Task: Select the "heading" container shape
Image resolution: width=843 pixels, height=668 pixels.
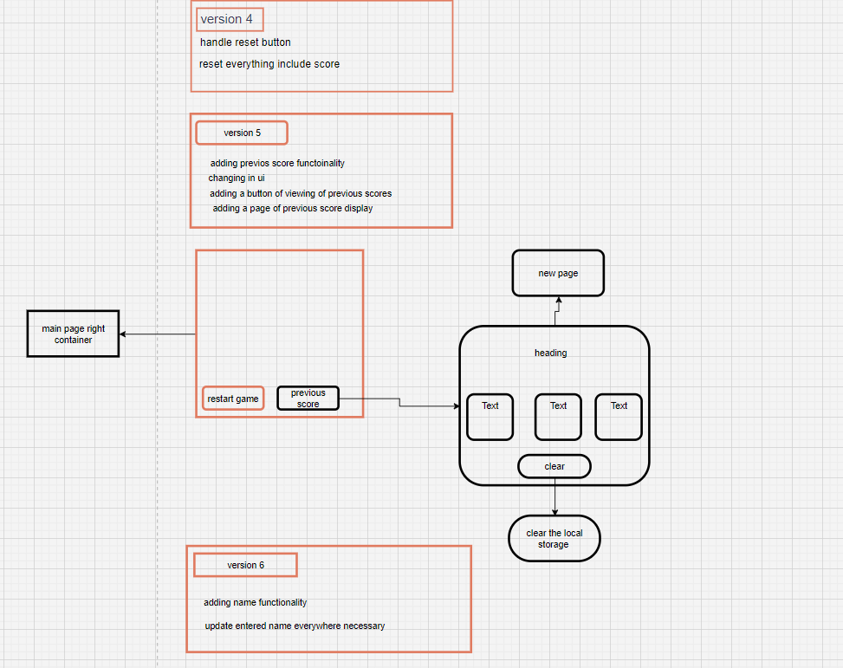Action: 550,353
